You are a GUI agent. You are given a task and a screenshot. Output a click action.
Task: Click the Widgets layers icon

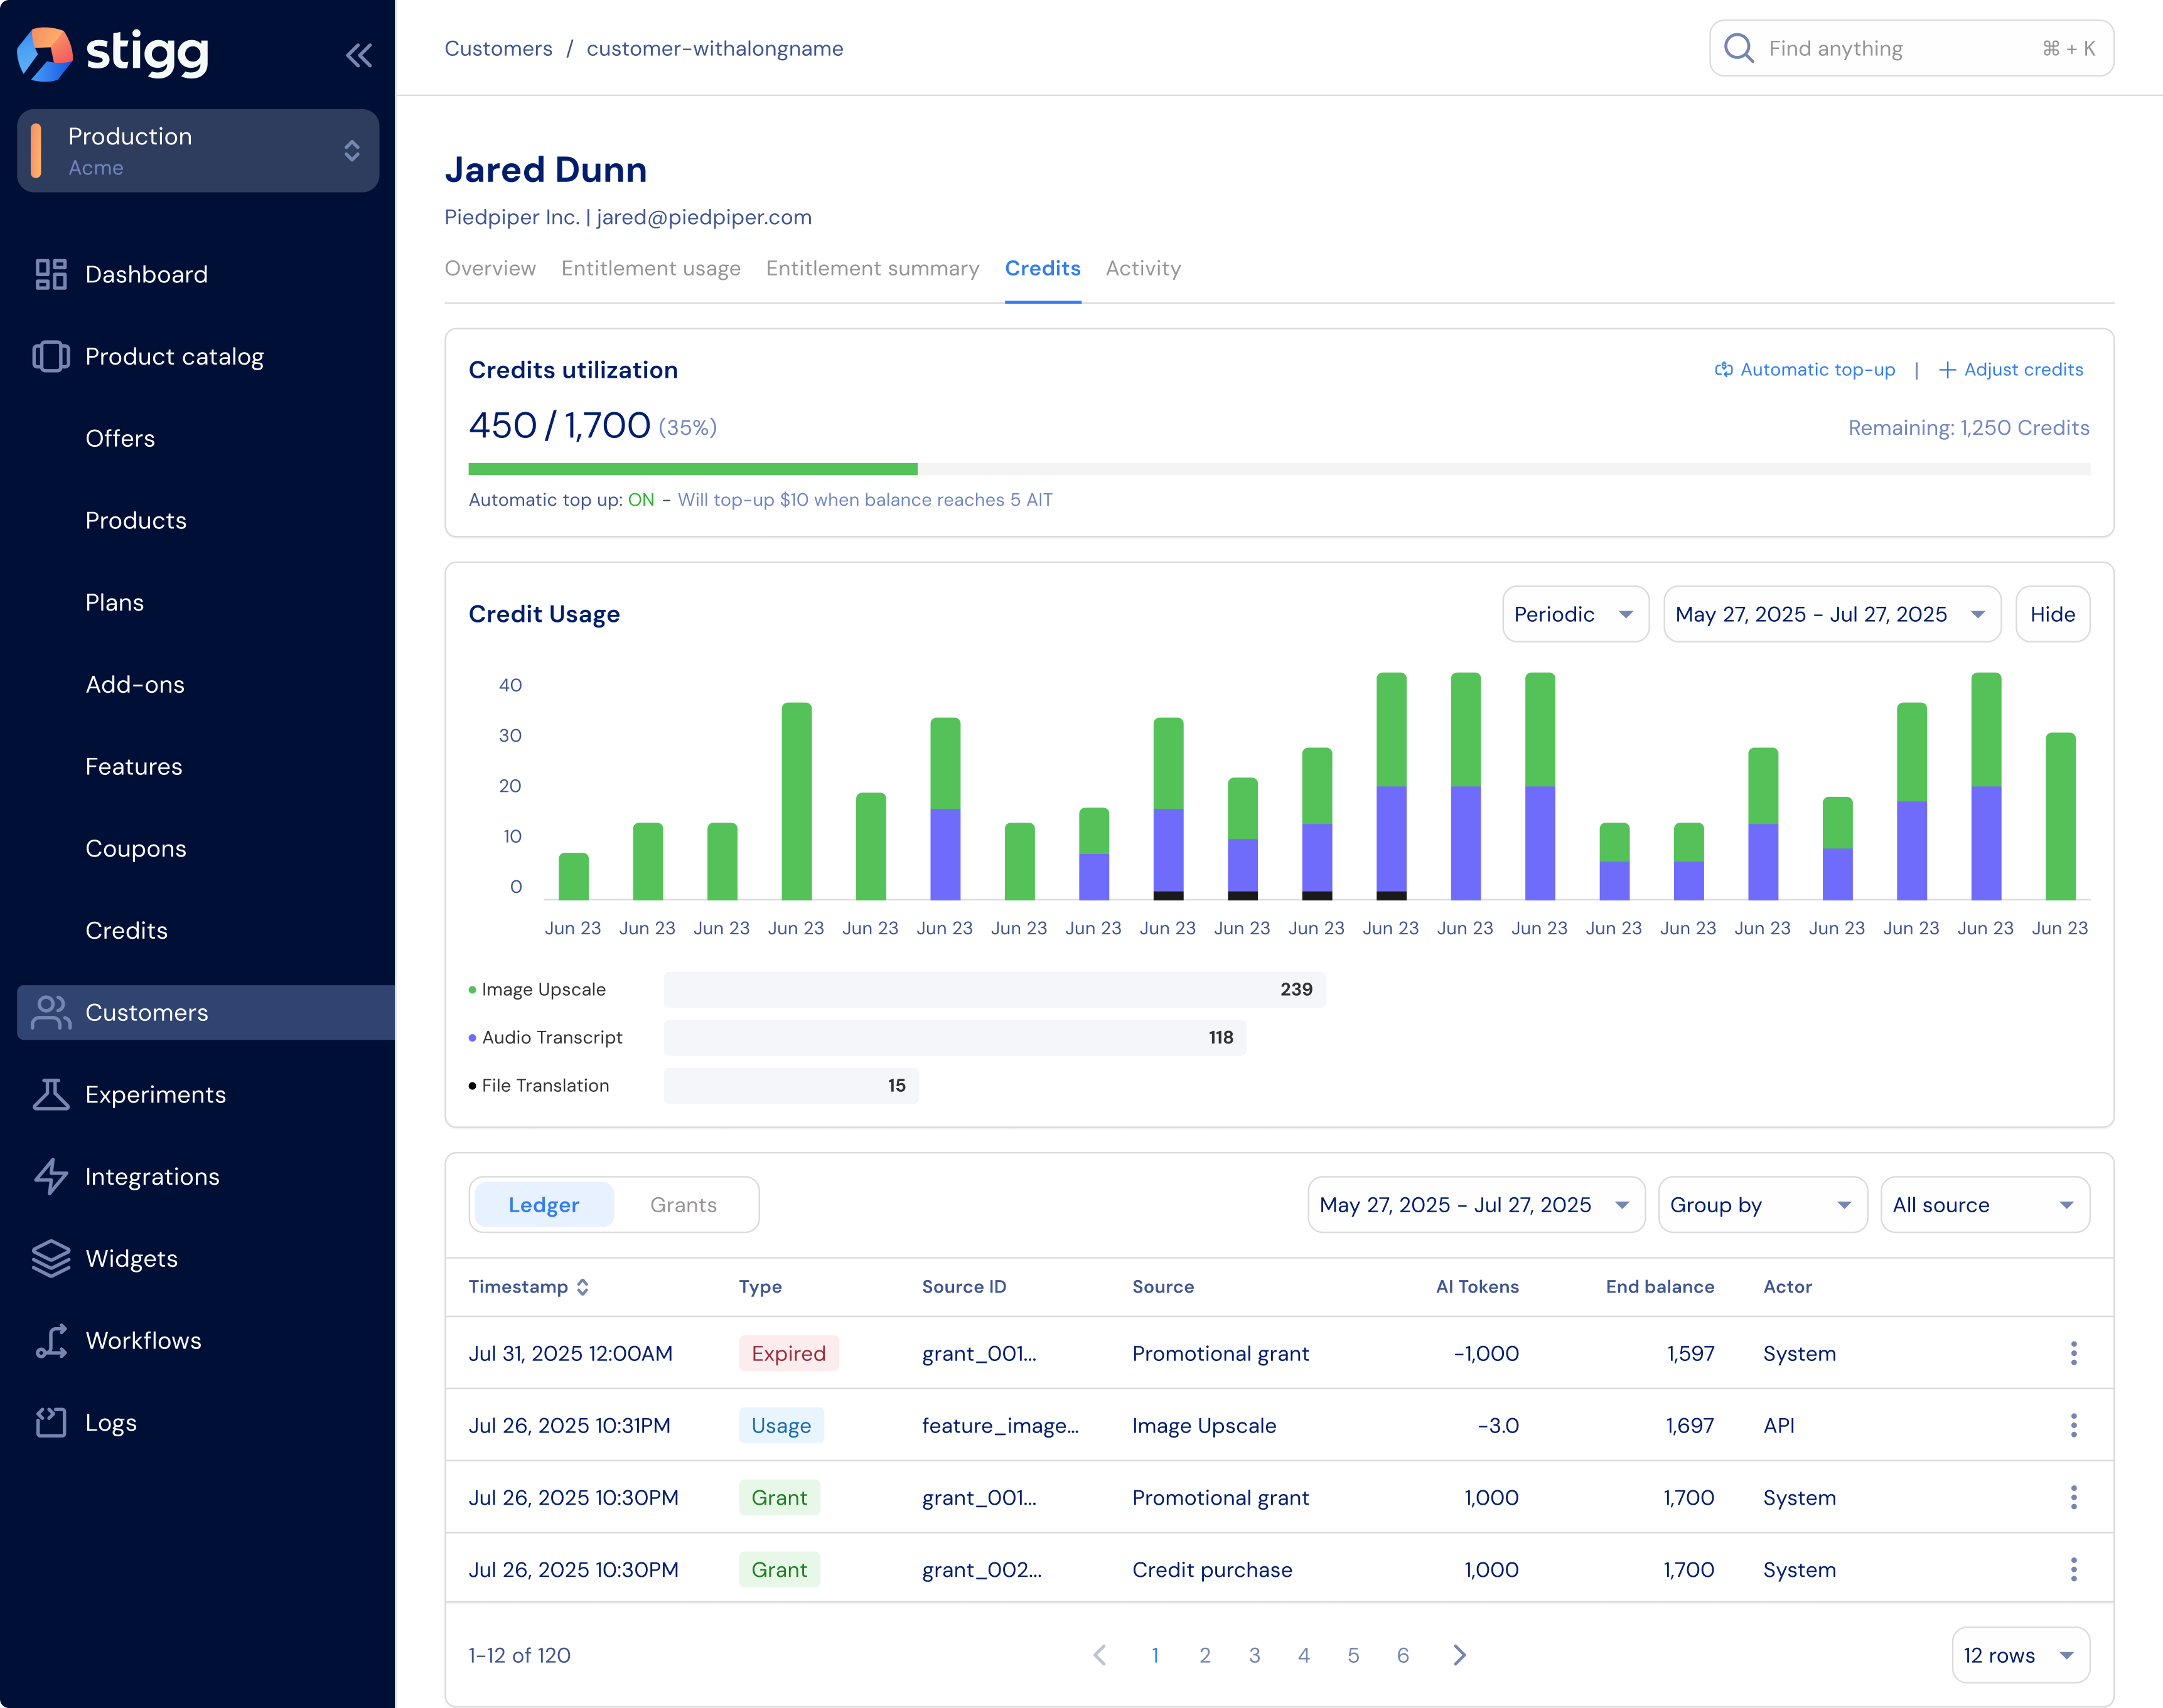click(x=51, y=1258)
